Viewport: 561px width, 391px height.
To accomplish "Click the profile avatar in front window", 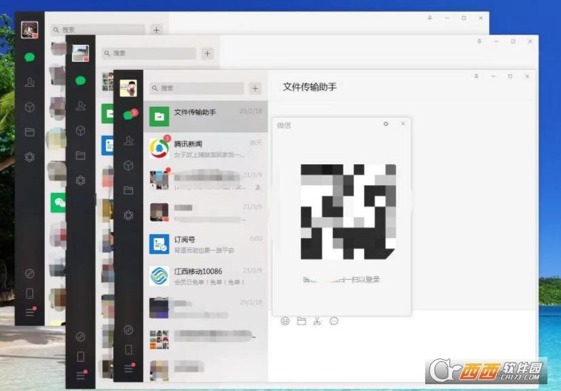I will 128,88.
